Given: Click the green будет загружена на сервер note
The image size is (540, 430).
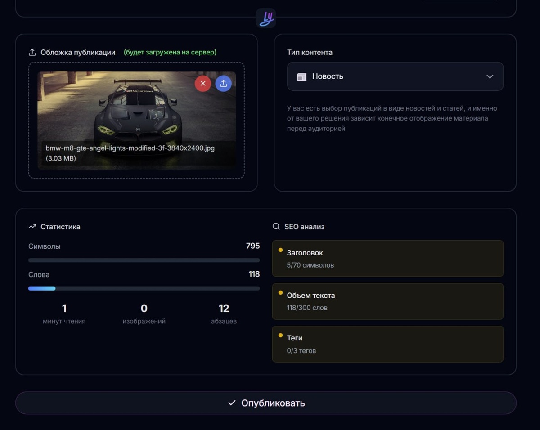Looking at the screenshot, I should tap(170, 52).
